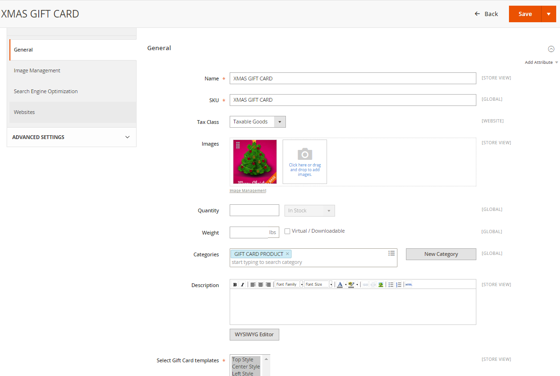Open the text color picker
This screenshot has width=560, height=376.
tap(340, 285)
